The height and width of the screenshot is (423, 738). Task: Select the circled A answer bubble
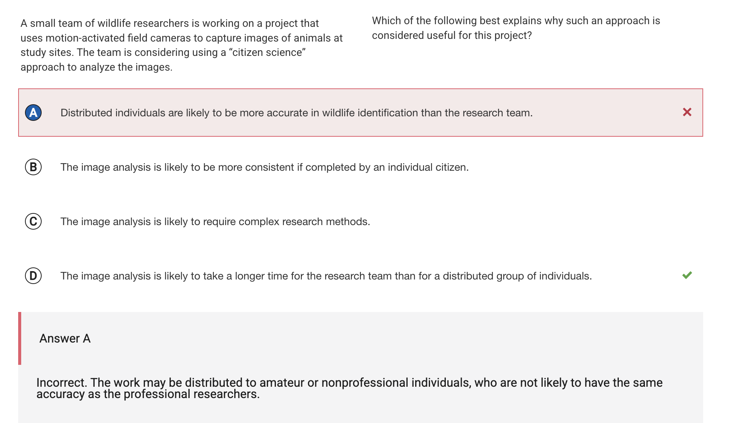tap(33, 113)
